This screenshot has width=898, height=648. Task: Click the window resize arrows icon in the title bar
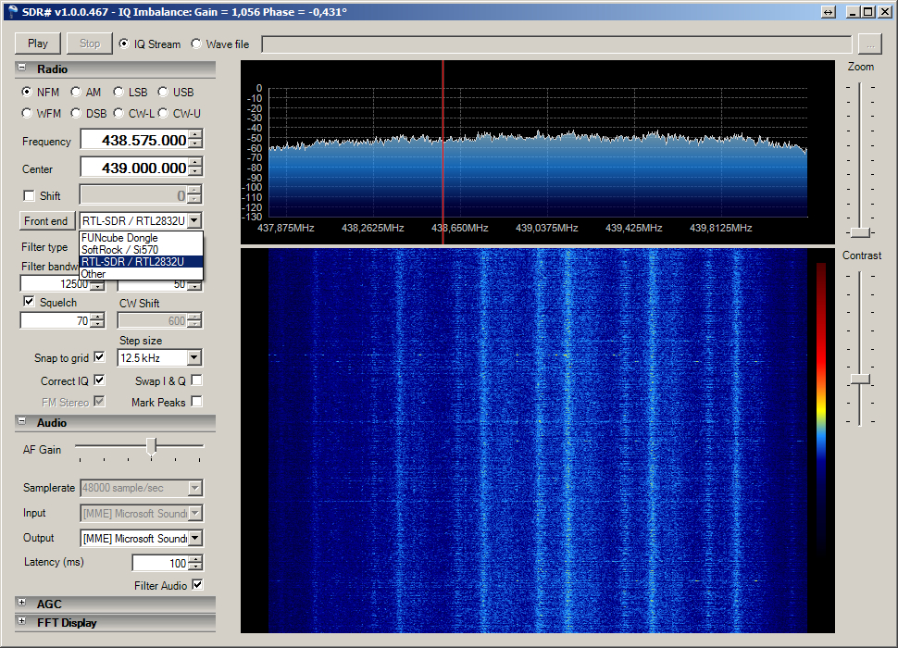pos(829,12)
